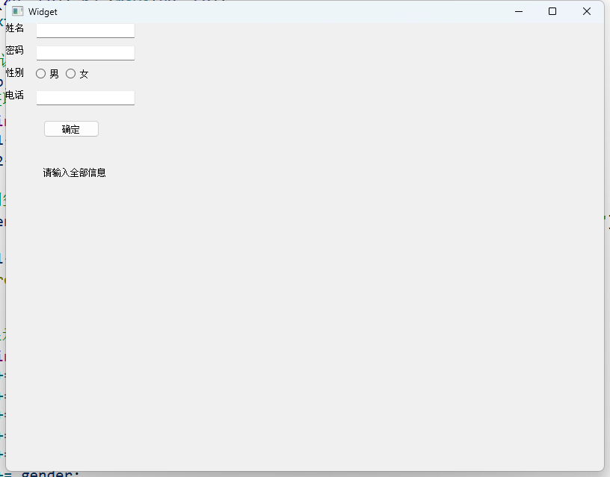Click the 电话 phone input field
The height and width of the screenshot is (477, 610).
pos(85,98)
